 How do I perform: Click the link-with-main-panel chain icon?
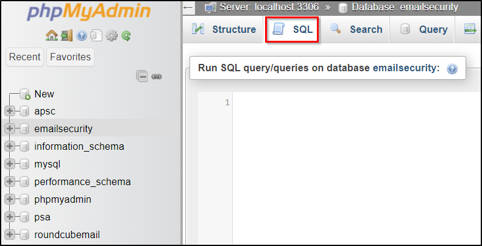click(157, 77)
